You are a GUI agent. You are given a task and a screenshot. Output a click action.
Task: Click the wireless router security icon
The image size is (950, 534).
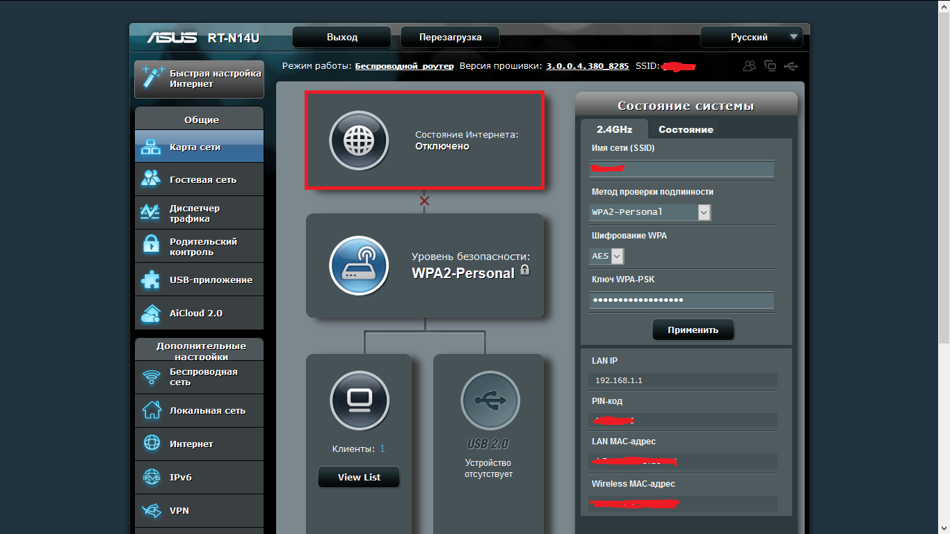[359, 266]
